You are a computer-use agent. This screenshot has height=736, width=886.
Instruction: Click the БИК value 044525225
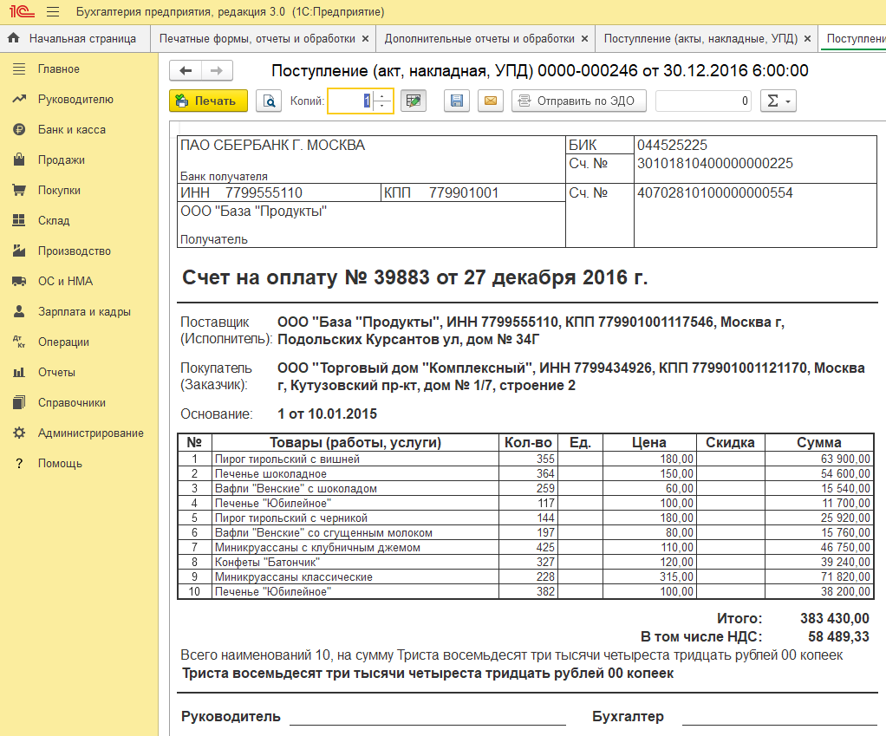tap(672, 145)
